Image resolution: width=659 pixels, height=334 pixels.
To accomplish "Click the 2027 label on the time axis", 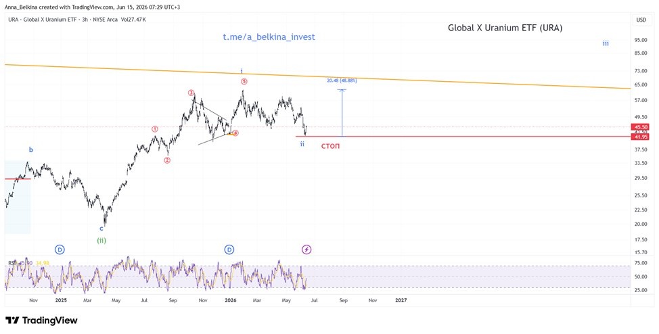I will (x=401, y=300).
